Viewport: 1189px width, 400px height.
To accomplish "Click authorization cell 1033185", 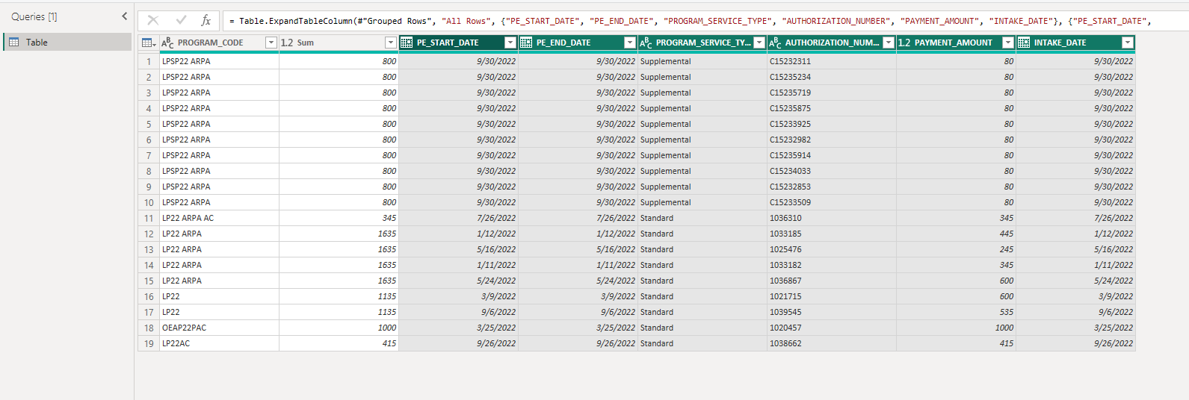I will (832, 234).
